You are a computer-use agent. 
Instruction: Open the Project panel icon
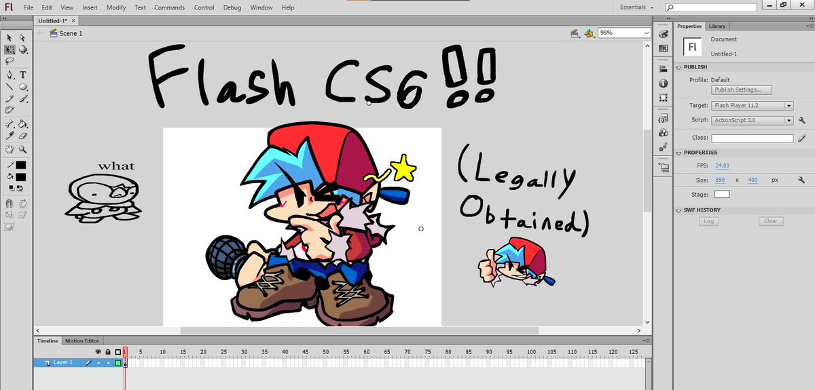pyautogui.click(x=663, y=166)
